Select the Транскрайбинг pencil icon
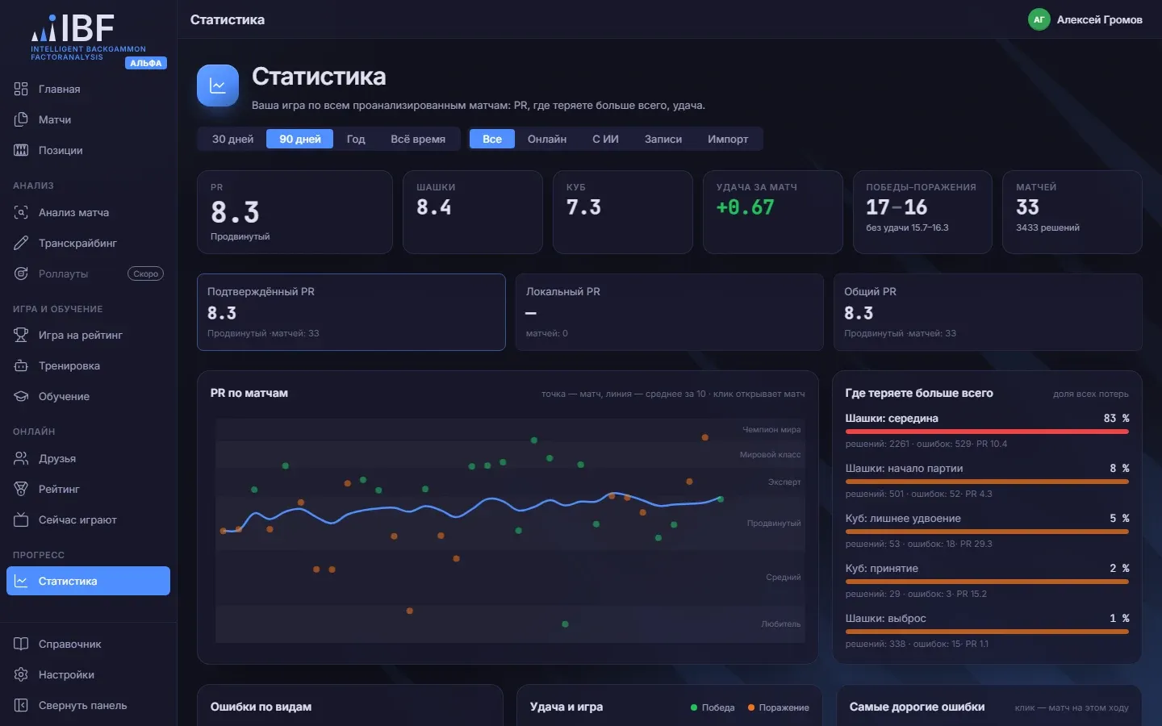This screenshot has width=1162, height=726. click(x=21, y=243)
